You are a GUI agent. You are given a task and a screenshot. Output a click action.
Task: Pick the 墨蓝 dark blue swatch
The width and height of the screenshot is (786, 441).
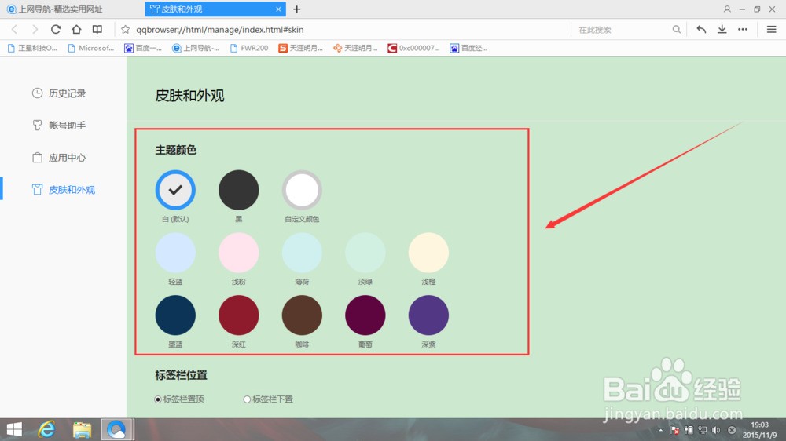coord(175,315)
